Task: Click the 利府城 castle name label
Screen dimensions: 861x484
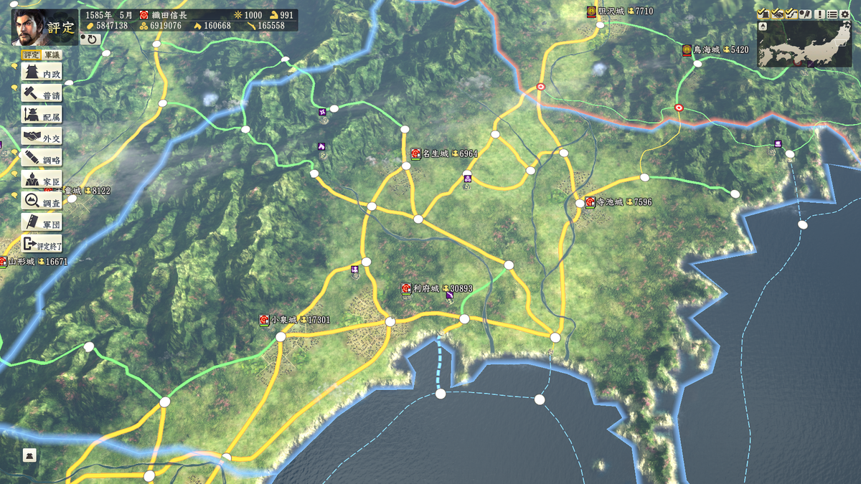Action: tap(426, 288)
